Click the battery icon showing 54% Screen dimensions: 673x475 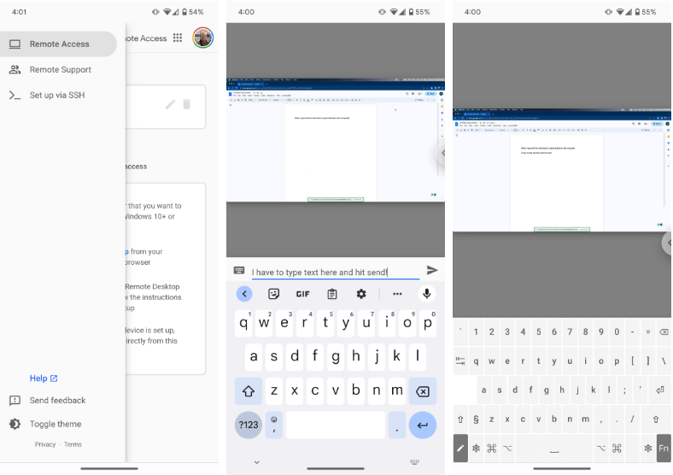(184, 12)
